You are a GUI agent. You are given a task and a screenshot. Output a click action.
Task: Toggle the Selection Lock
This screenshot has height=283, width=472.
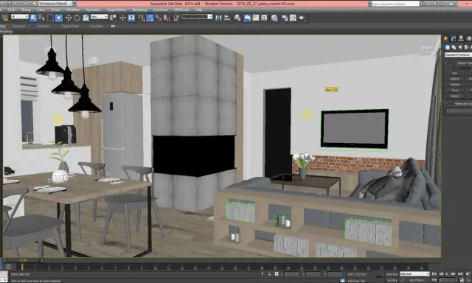pos(269,274)
